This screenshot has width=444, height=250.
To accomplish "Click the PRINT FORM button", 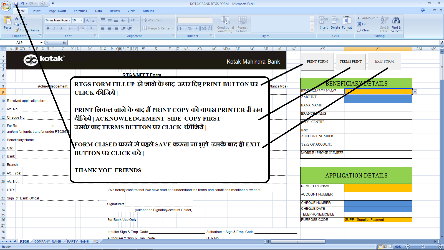I will (x=317, y=62).
